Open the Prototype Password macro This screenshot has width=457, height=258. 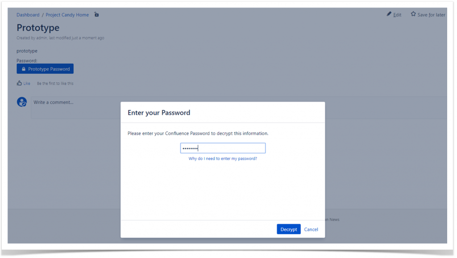coord(45,69)
